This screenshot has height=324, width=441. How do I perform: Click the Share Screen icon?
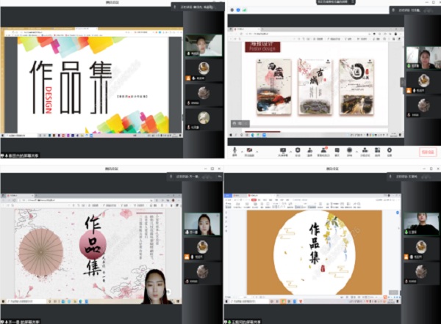pyautogui.click(x=283, y=152)
